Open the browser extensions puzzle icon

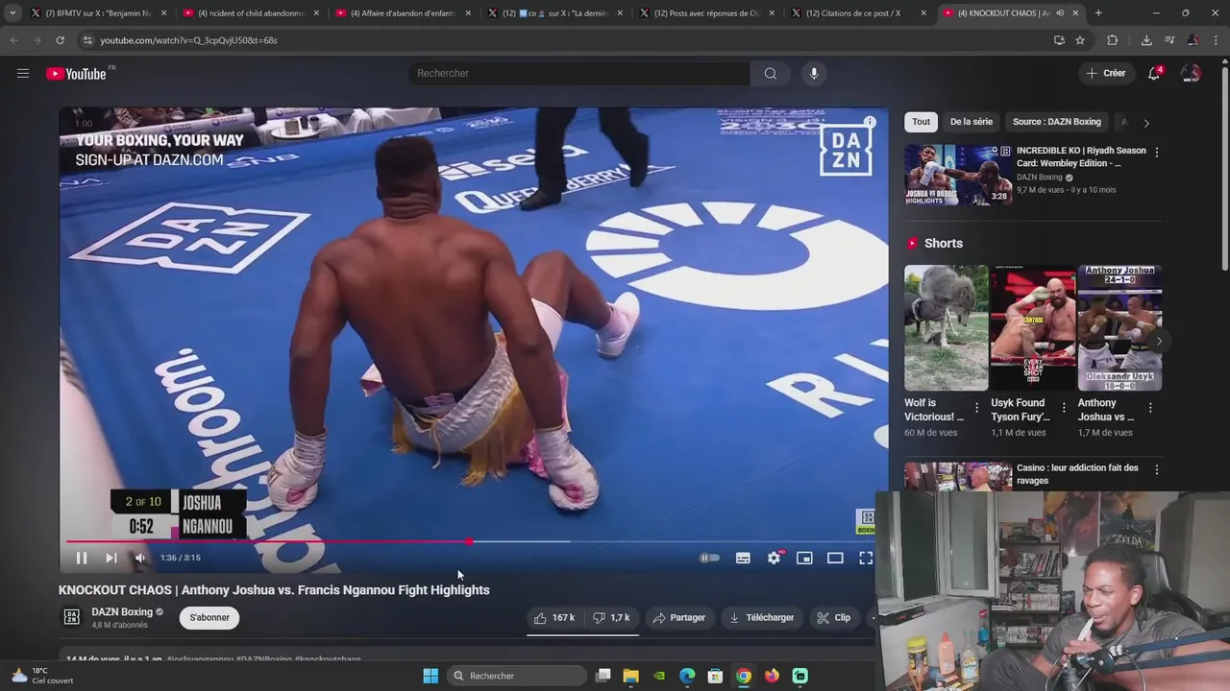click(x=1113, y=40)
